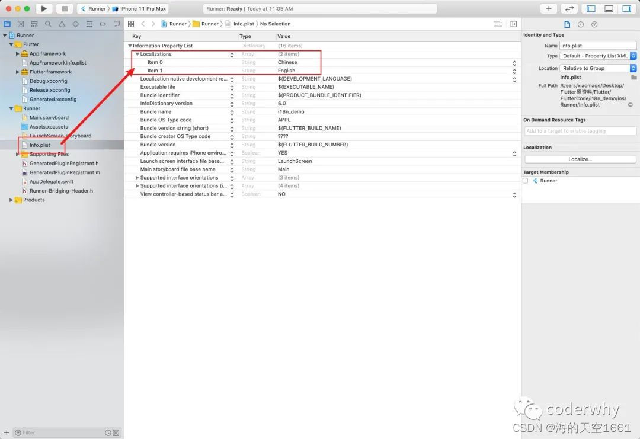
Task: Choose file location with folder icon
Action: 633,77
